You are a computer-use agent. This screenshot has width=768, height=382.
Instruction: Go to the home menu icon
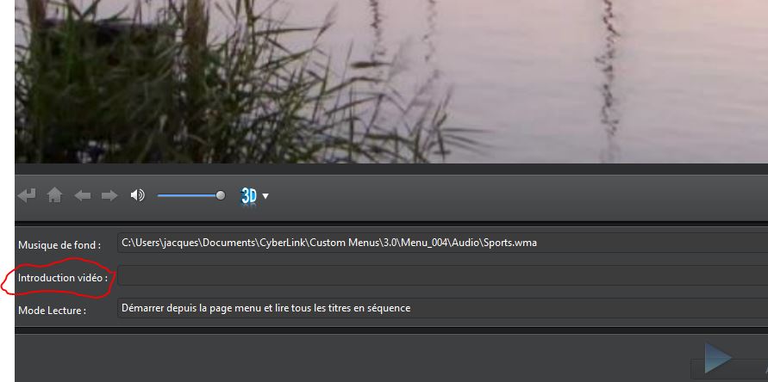click(54, 195)
